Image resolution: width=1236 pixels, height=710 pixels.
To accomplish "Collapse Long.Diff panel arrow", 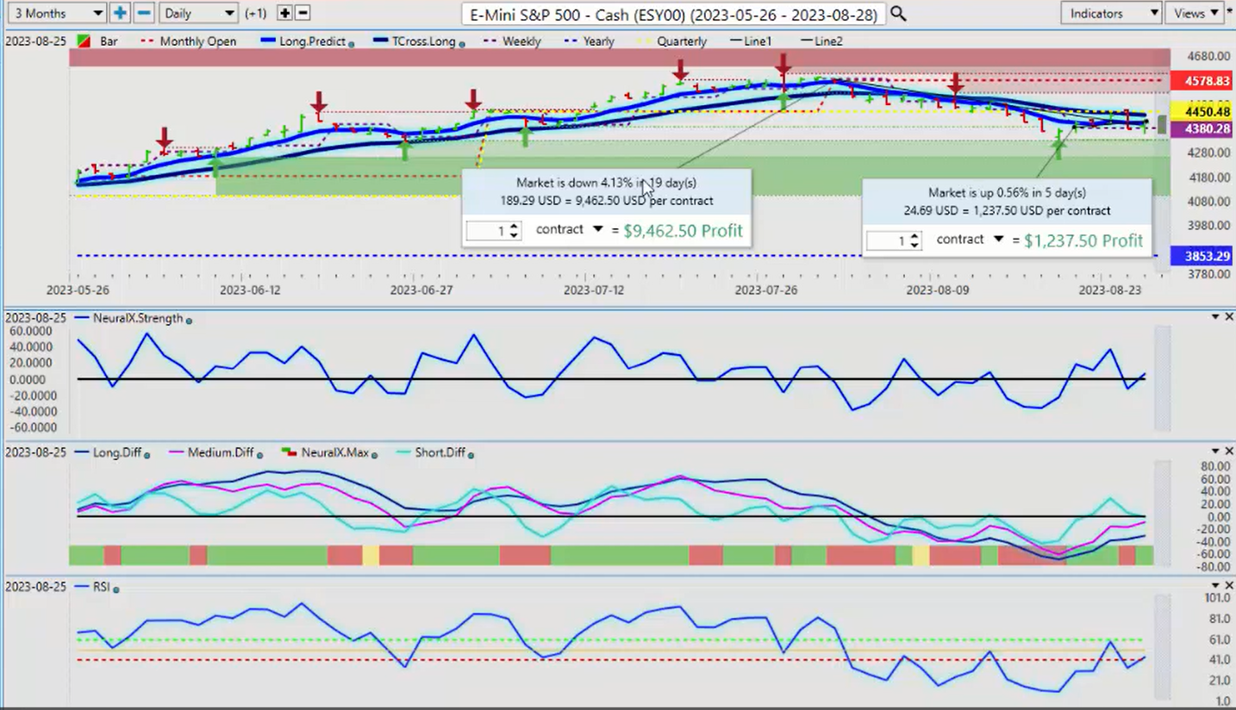I will [1215, 452].
